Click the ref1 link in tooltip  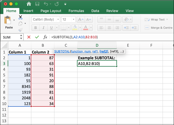pyautogui.click(x=95, y=52)
